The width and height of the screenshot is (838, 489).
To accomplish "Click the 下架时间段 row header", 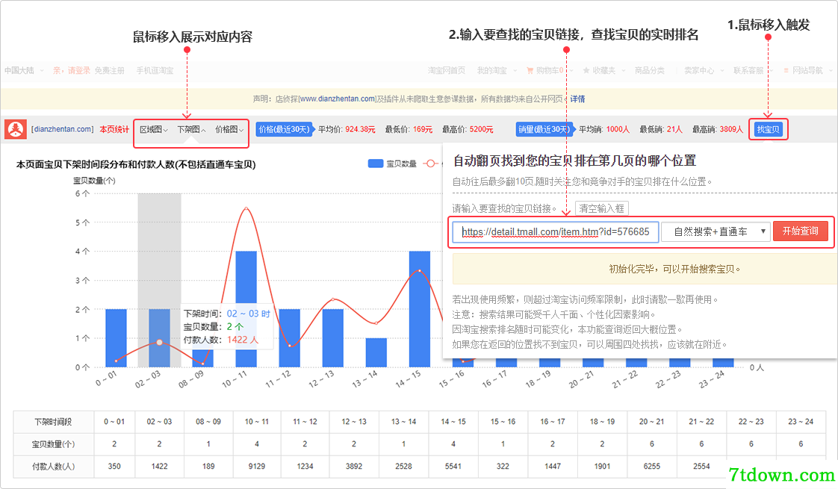I will 54,423.
